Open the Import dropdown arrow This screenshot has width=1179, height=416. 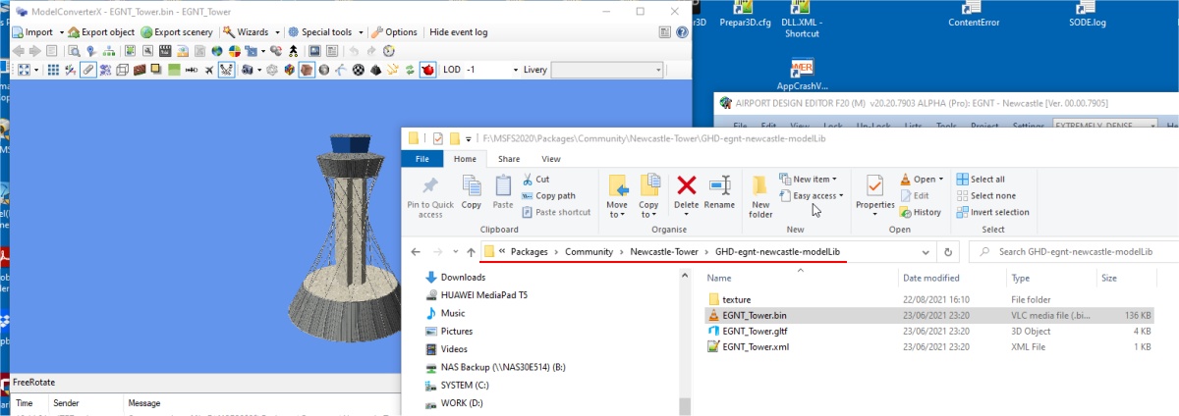61,32
